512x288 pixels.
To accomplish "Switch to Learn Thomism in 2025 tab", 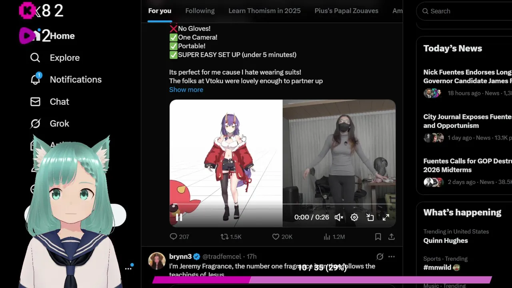I will coord(264,11).
